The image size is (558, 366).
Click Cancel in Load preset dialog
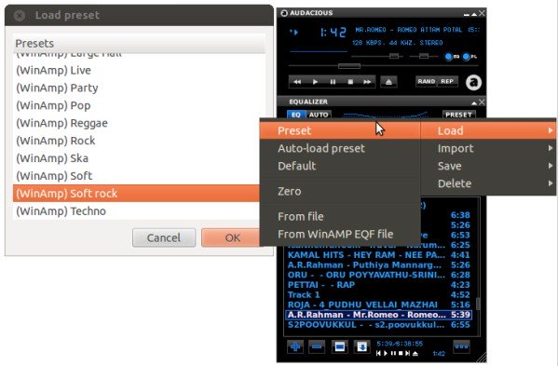pyautogui.click(x=164, y=237)
